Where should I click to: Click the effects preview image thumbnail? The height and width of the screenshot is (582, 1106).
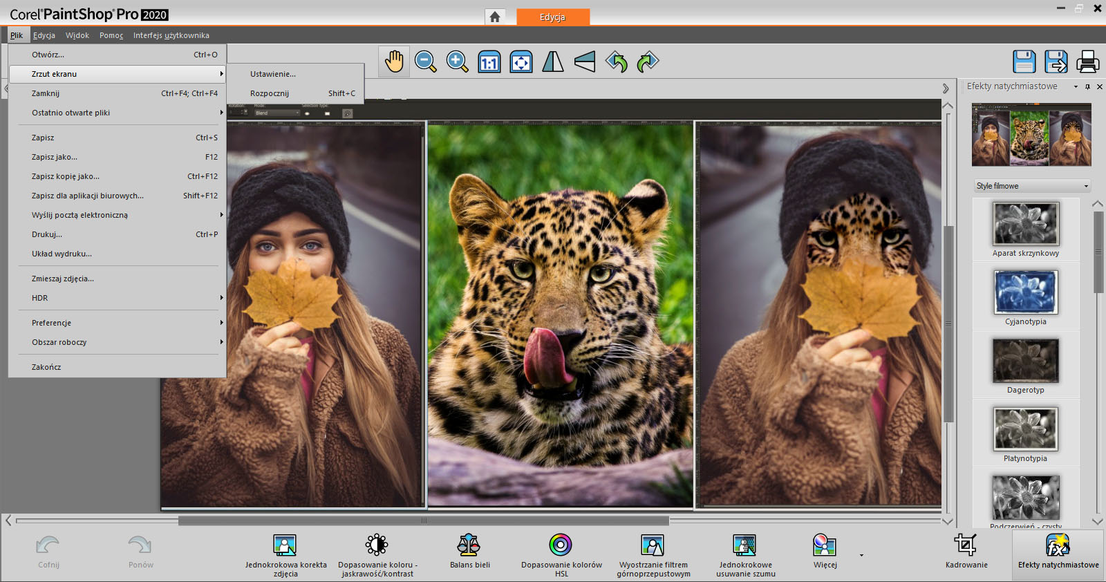[x=1031, y=135]
